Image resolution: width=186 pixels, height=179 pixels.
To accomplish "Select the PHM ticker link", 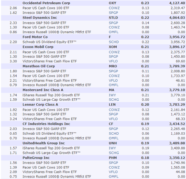I will coord(113,158).
